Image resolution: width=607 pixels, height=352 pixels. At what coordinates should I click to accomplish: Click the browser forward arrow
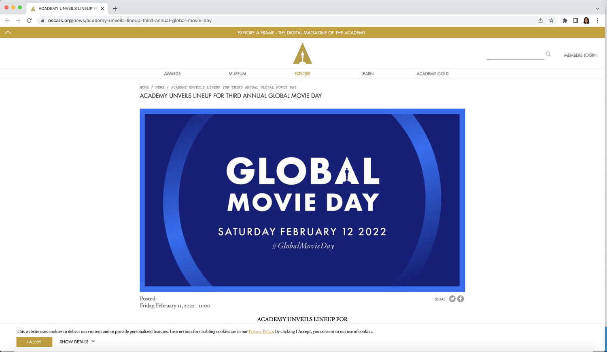(18, 20)
